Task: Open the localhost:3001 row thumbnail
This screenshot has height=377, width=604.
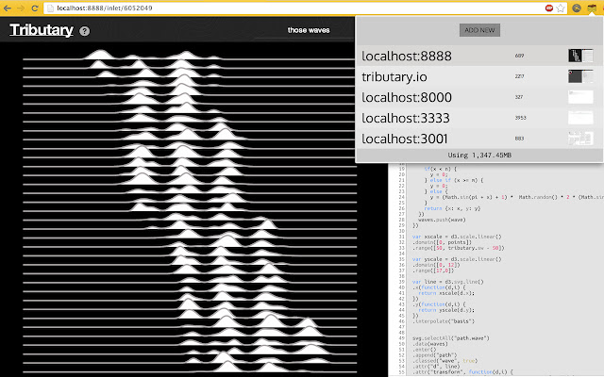Action: (x=580, y=139)
